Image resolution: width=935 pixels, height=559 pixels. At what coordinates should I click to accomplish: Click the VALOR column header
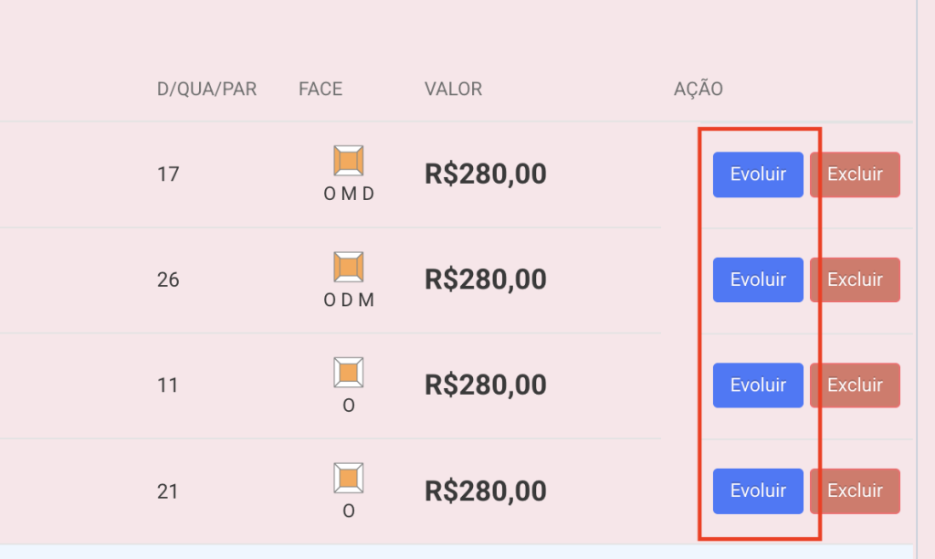click(x=453, y=89)
